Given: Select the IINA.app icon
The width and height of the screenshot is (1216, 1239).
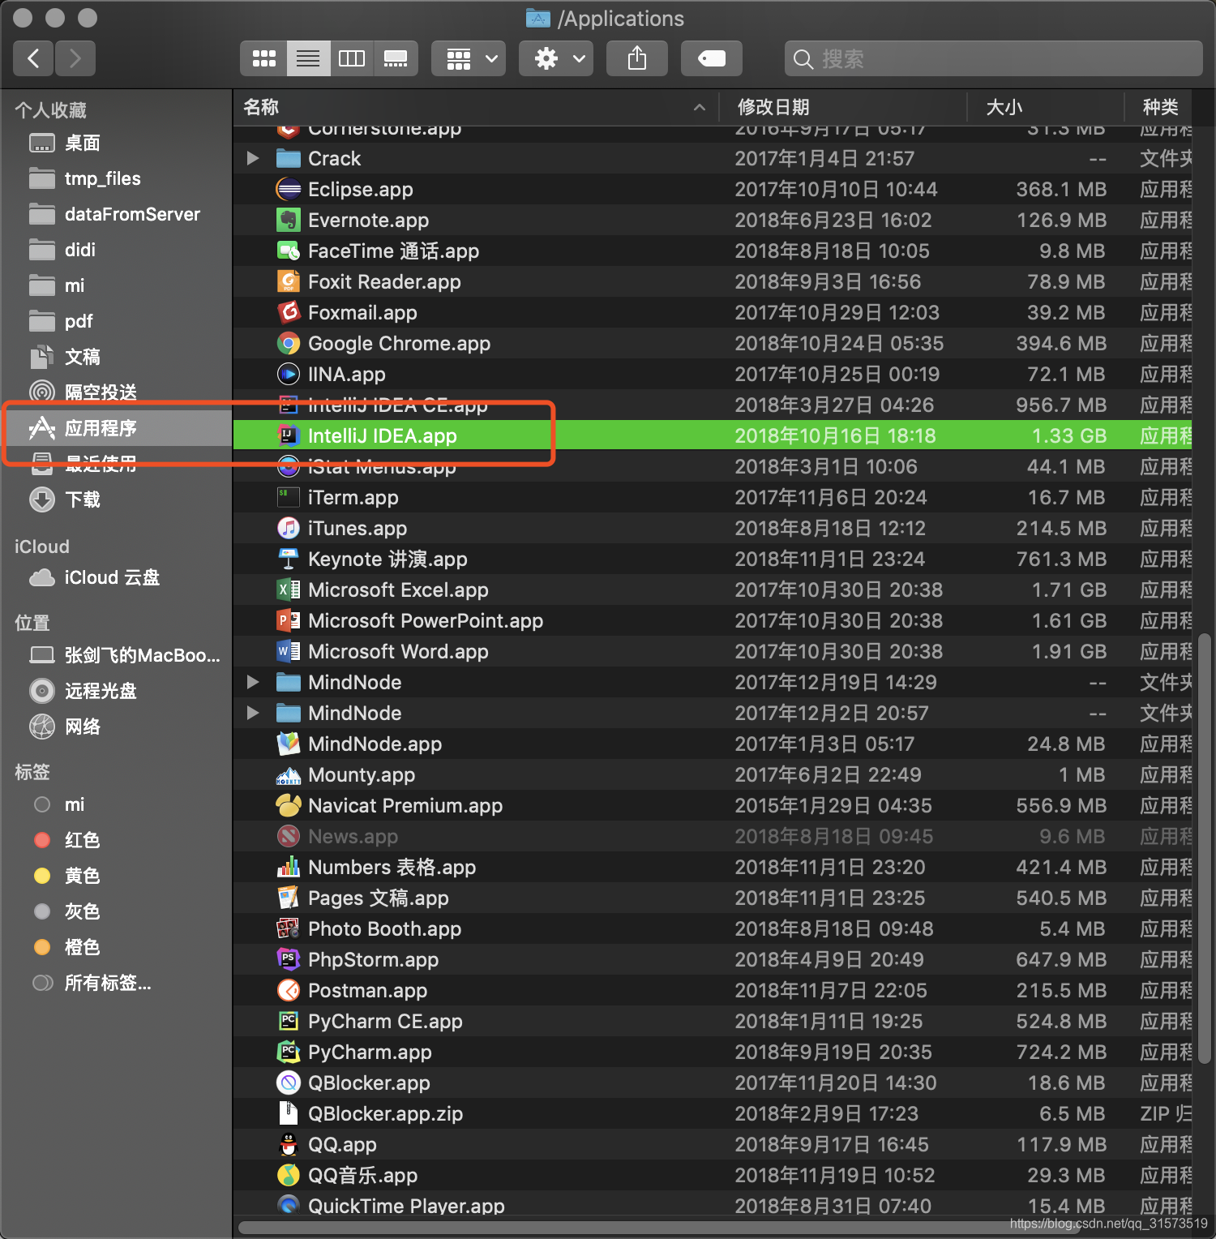Looking at the screenshot, I should pyautogui.click(x=289, y=374).
